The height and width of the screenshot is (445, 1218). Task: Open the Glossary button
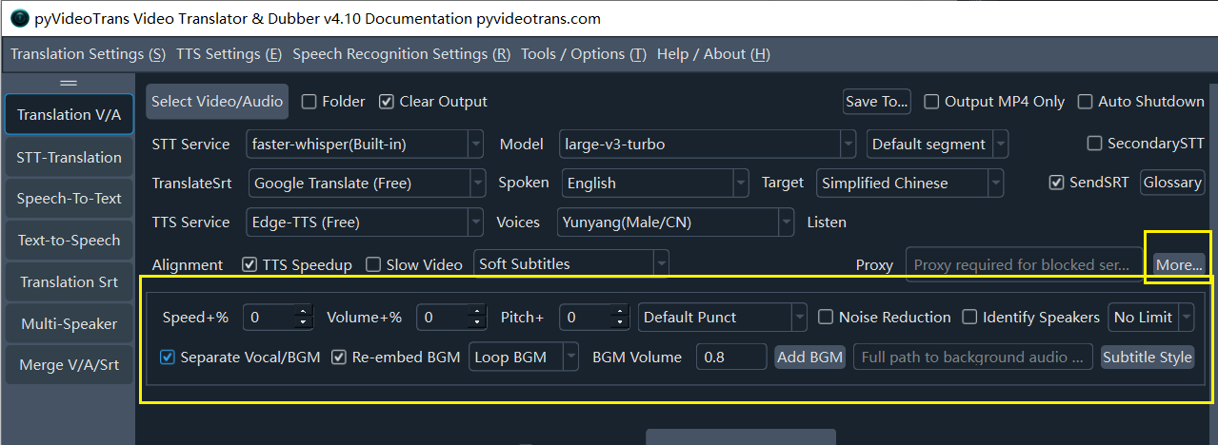(x=1172, y=183)
